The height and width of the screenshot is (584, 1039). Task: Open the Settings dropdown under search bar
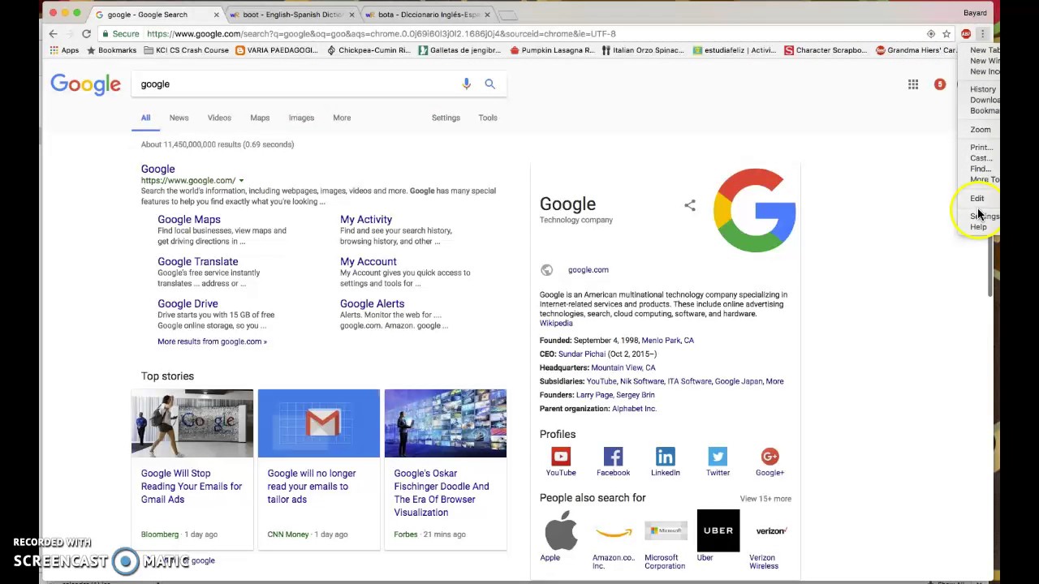point(446,118)
